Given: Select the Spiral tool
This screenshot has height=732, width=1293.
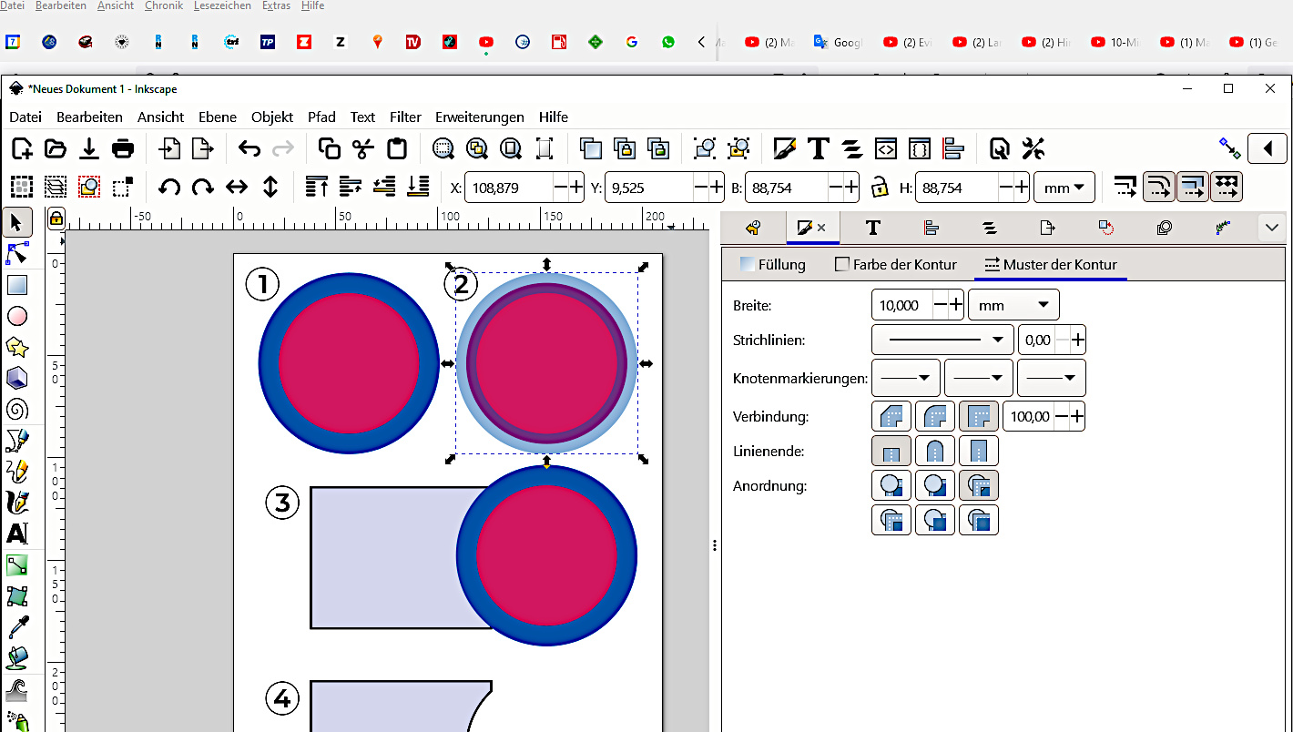Looking at the screenshot, I should (17, 409).
